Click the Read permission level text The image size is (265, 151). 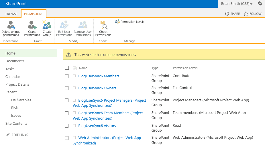(x=177, y=125)
